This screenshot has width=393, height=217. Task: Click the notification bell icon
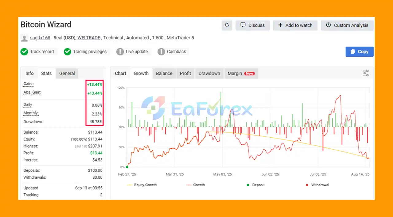(x=227, y=25)
